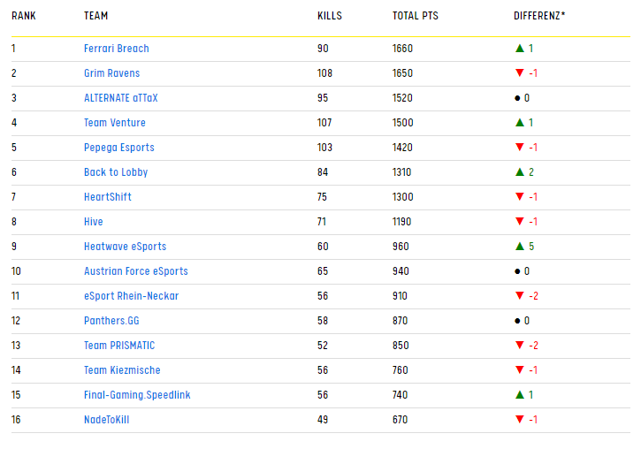The image size is (641, 449).
Task: Select the 49 kills value
Action: (x=323, y=420)
